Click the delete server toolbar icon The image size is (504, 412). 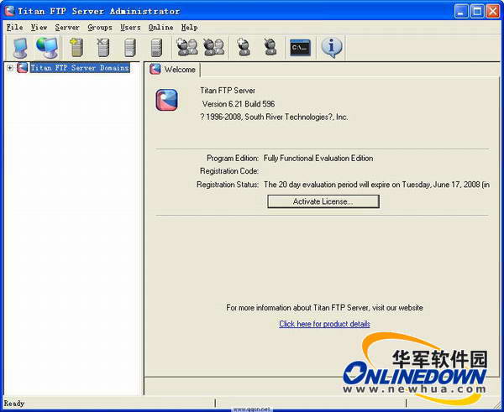point(103,48)
